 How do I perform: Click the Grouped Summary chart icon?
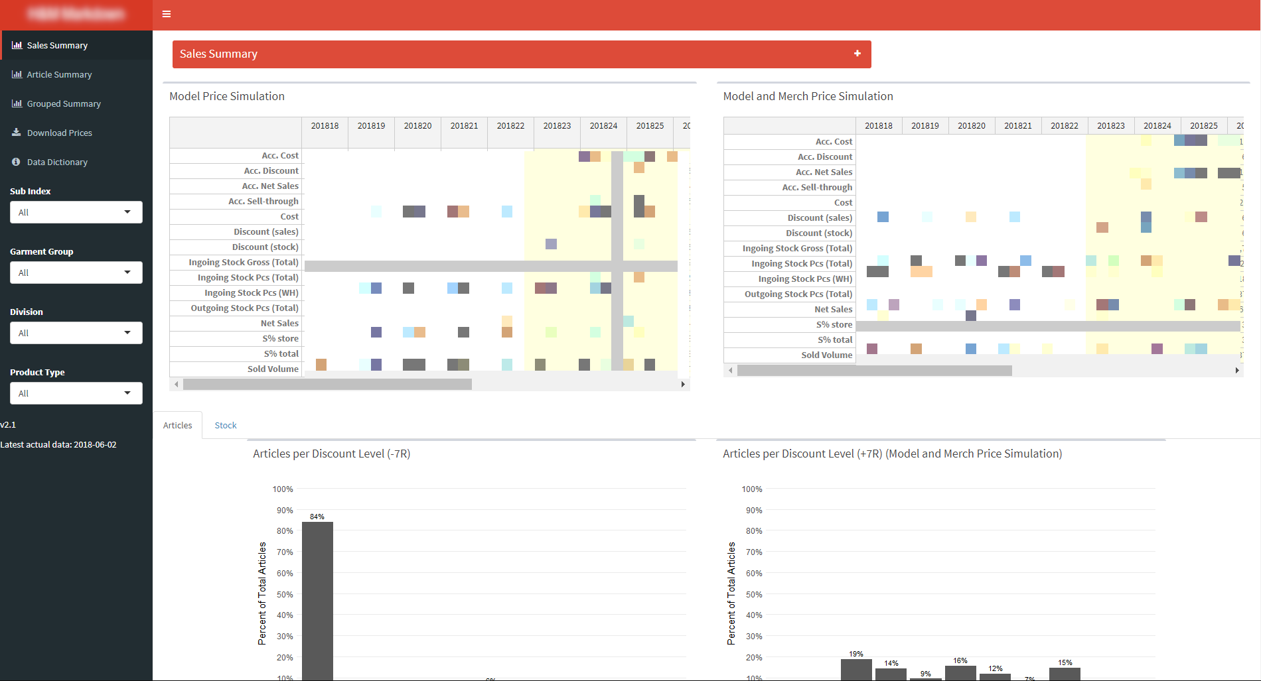pos(17,103)
